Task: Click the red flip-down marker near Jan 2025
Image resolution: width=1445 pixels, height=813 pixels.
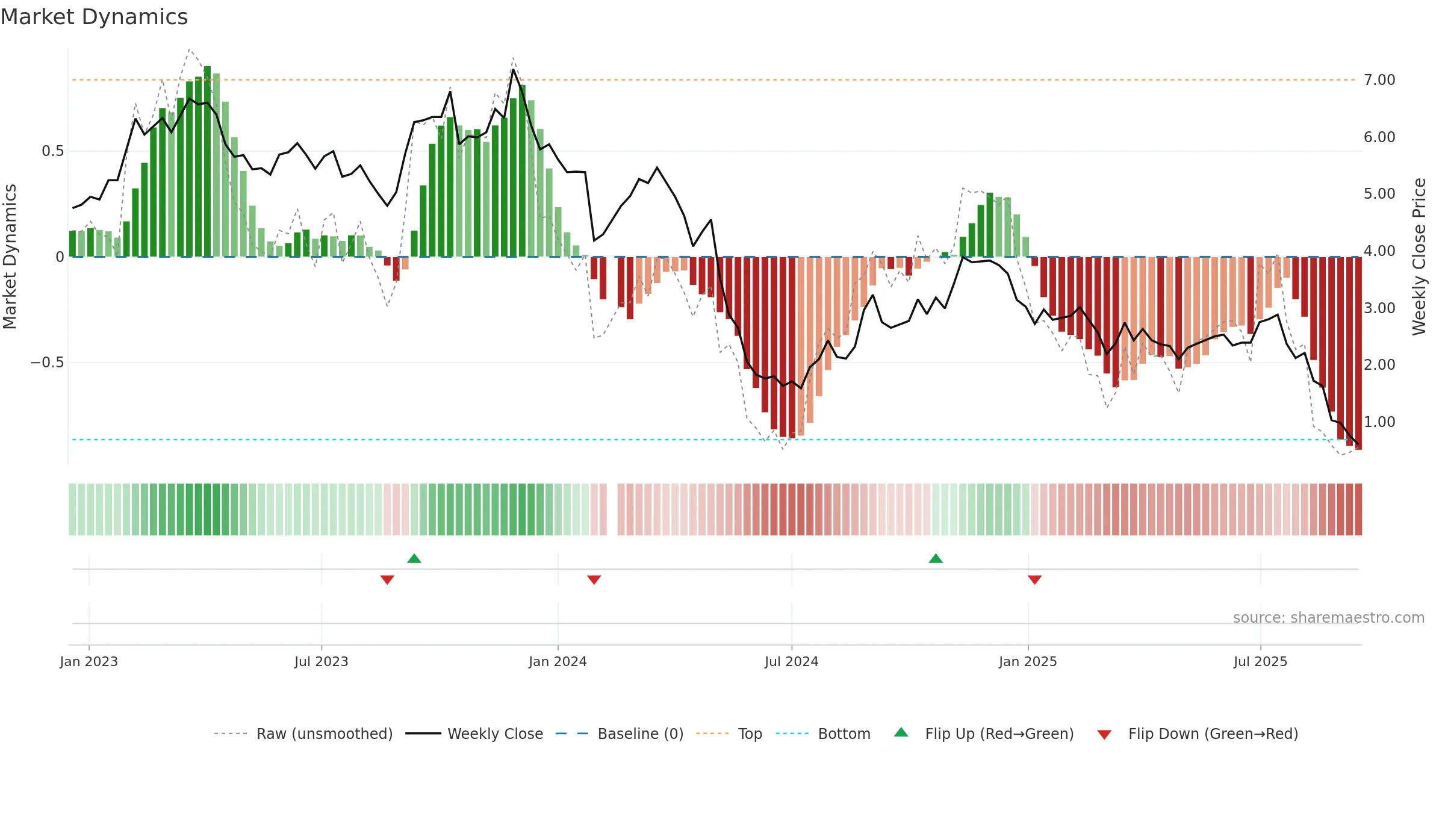Action: click(x=1035, y=580)
